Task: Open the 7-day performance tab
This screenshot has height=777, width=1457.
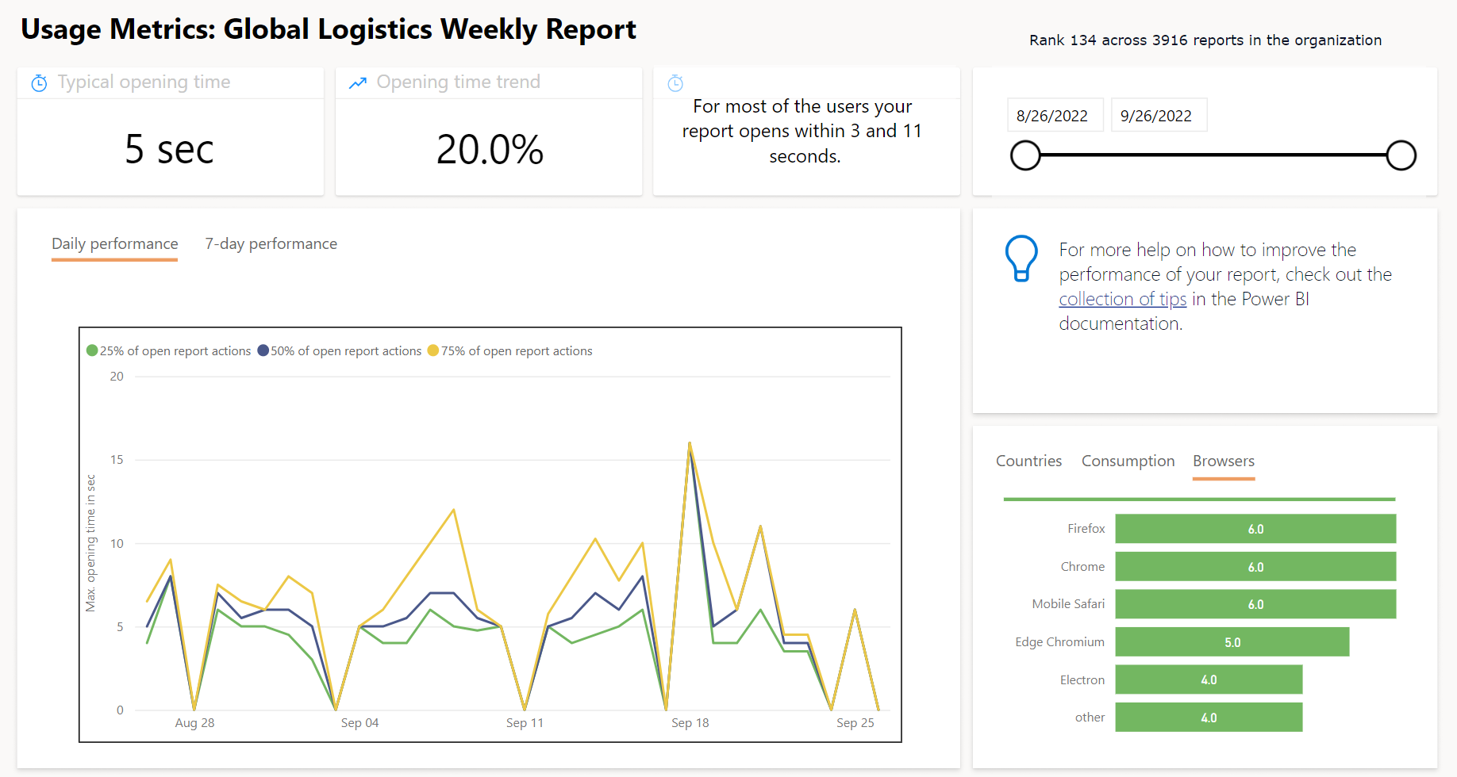Action: pyautogui.click(x=271, y=244)
